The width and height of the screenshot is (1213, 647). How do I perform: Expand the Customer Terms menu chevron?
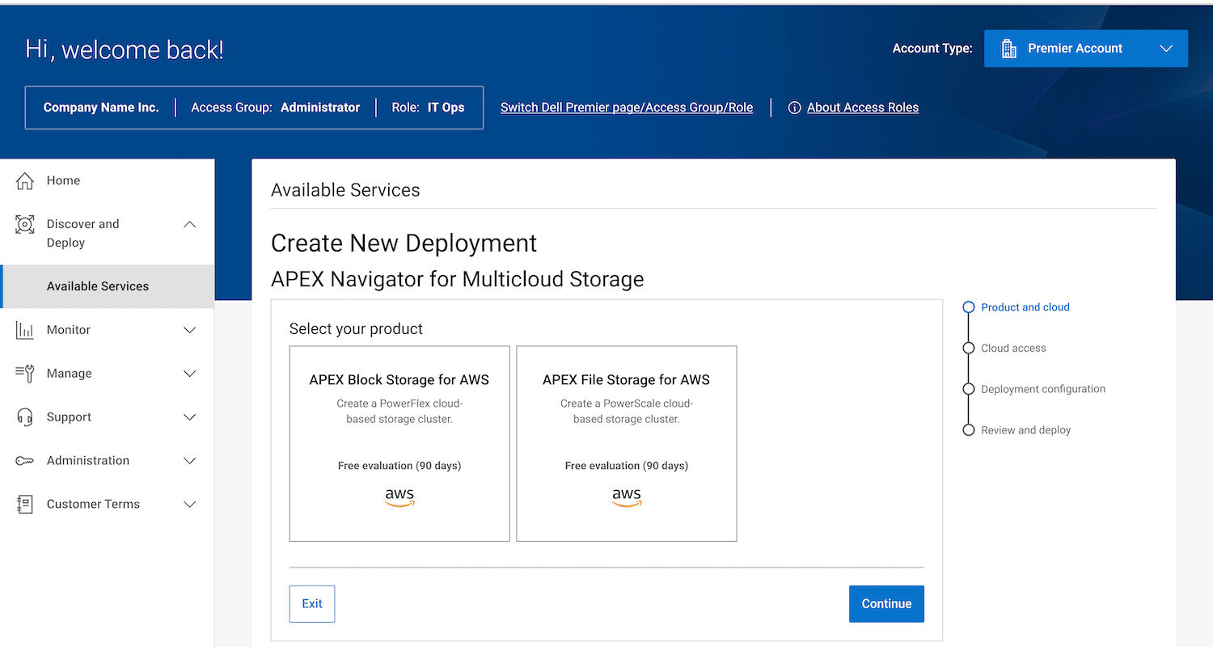190,505
